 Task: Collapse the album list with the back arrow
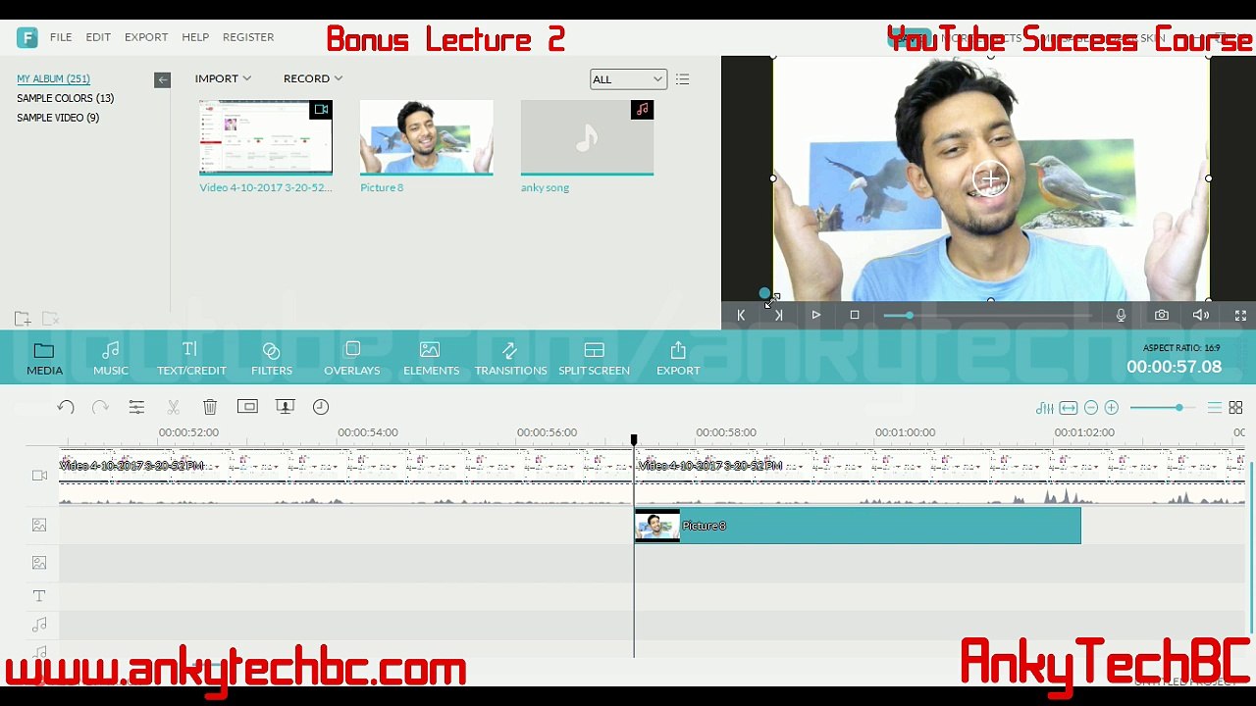pyautogui.click(x=163, y=79)
